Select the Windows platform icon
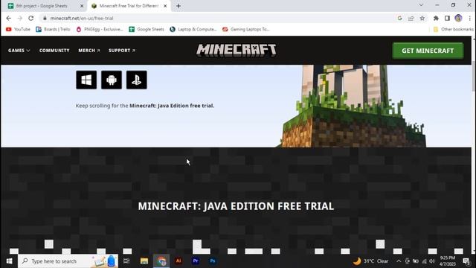Screen dimensions: 476x268 tap(86, 80)
